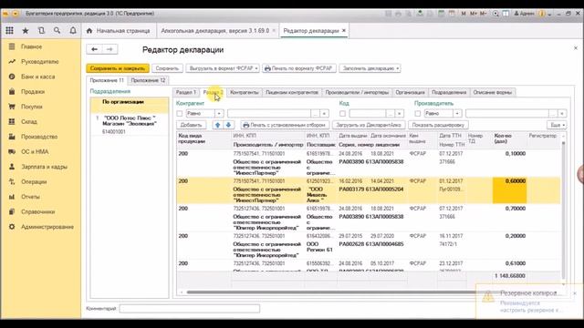Open Производство section in sidebar
The image size is (584, 328).
[x=39, y=137]
